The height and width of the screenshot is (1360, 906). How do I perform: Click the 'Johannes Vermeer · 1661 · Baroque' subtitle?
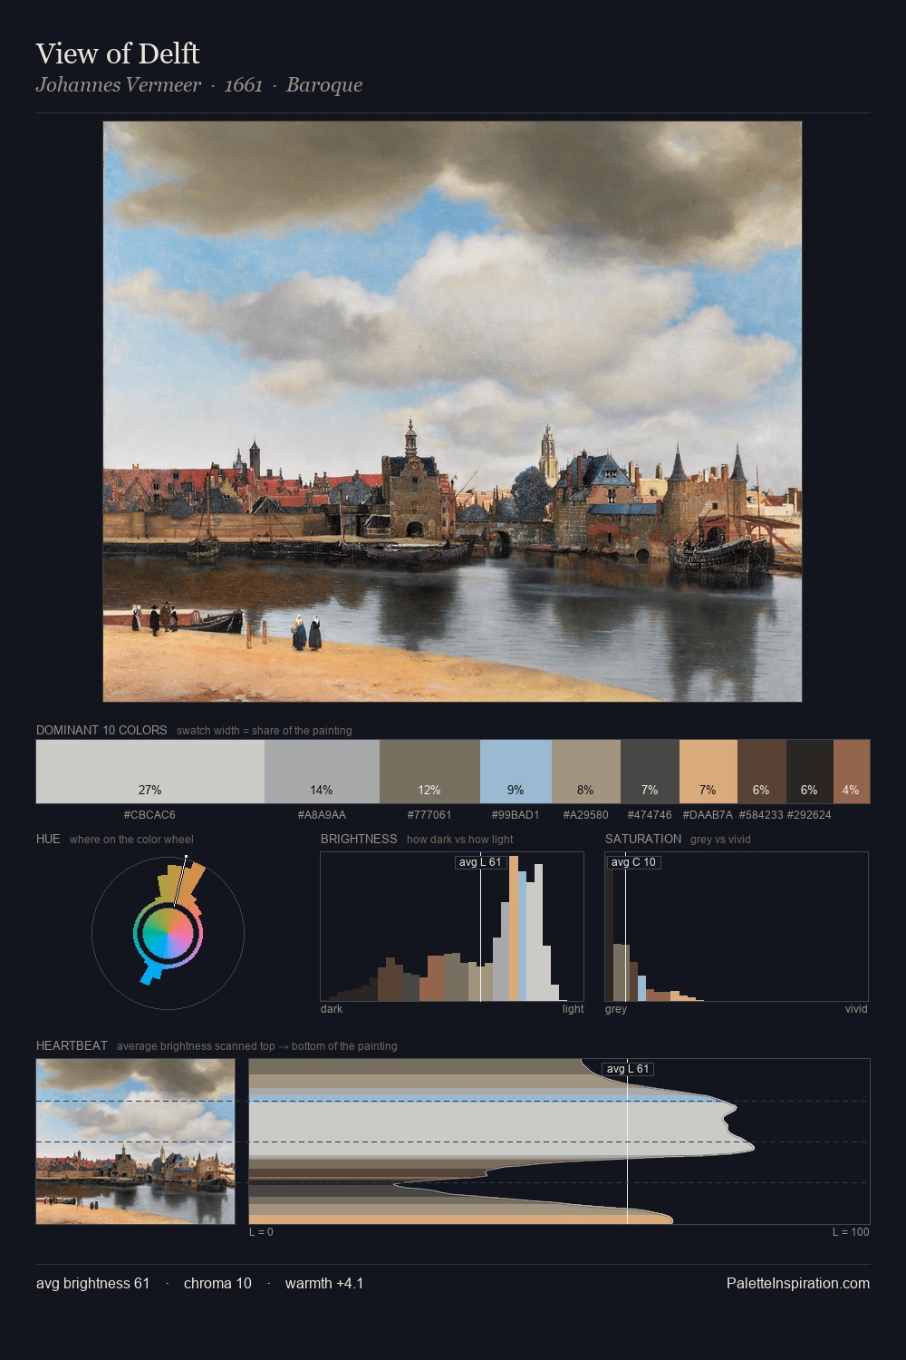(199, 85)
